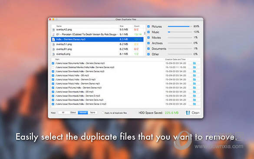Toggle the Music category checkbox

(x=148, y=32)
